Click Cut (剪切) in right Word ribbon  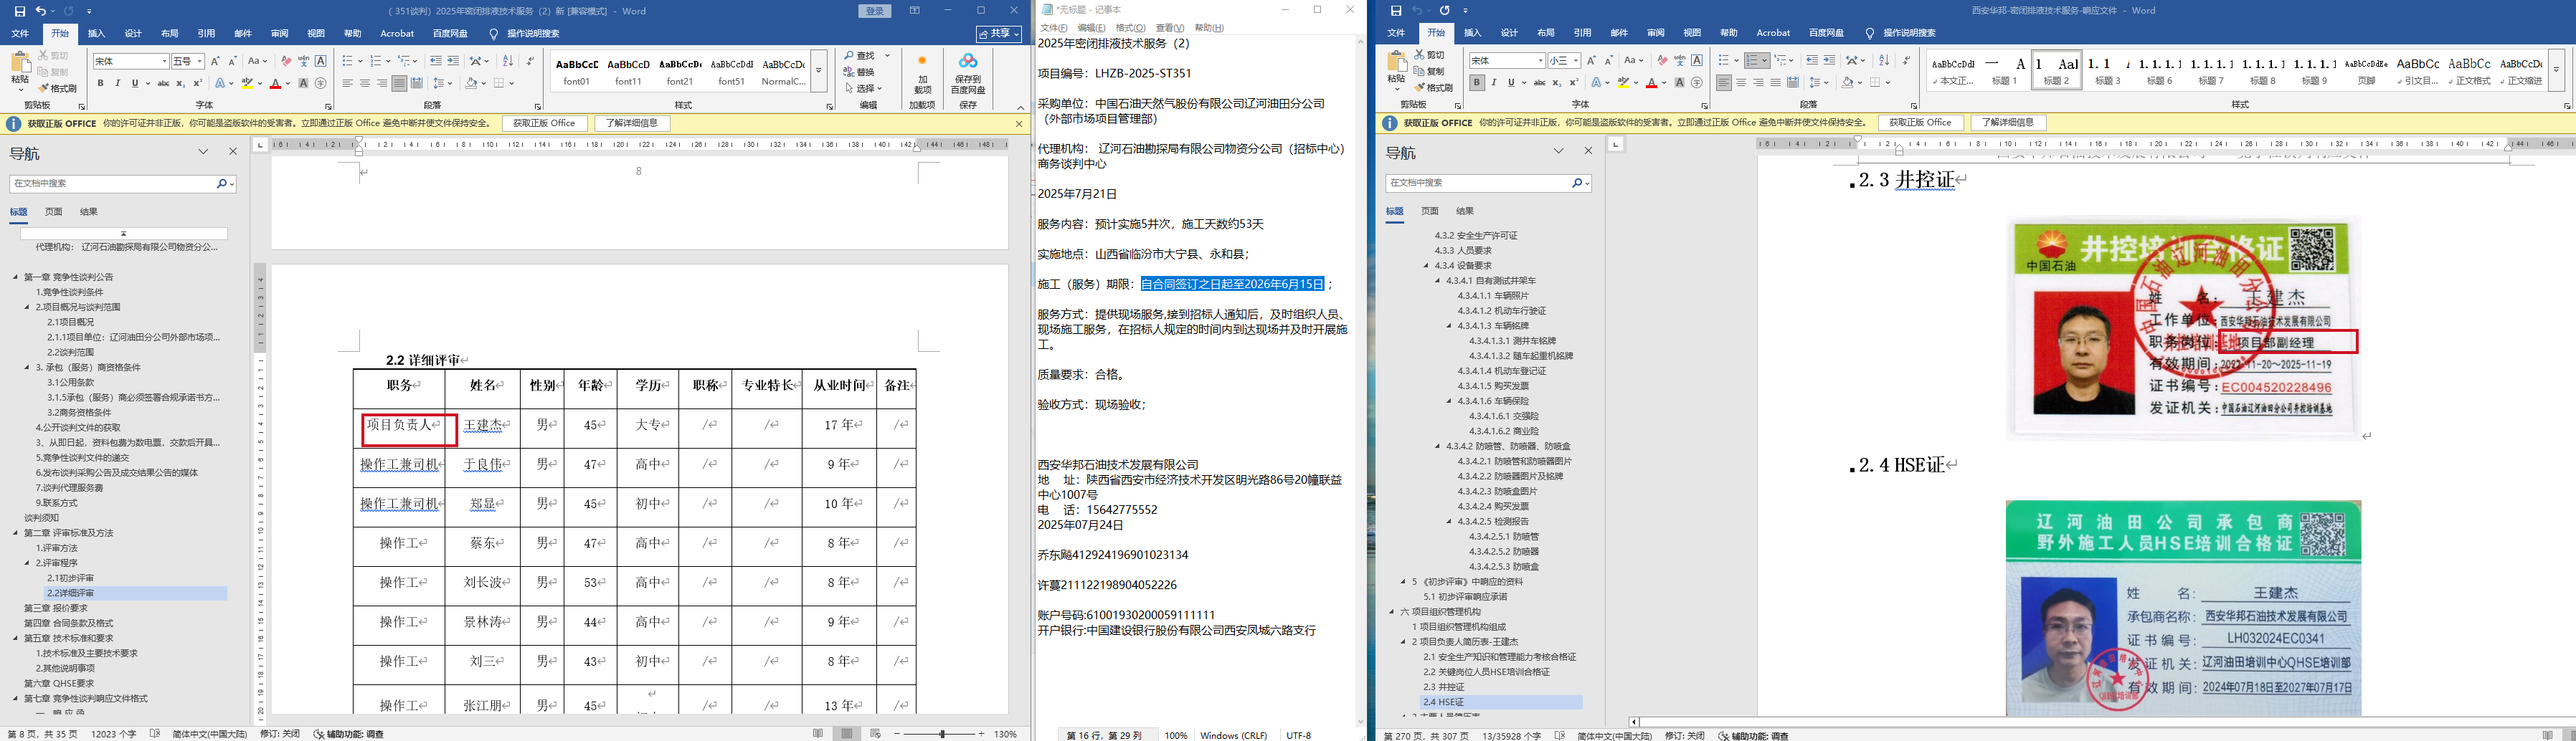(1430, 55)
